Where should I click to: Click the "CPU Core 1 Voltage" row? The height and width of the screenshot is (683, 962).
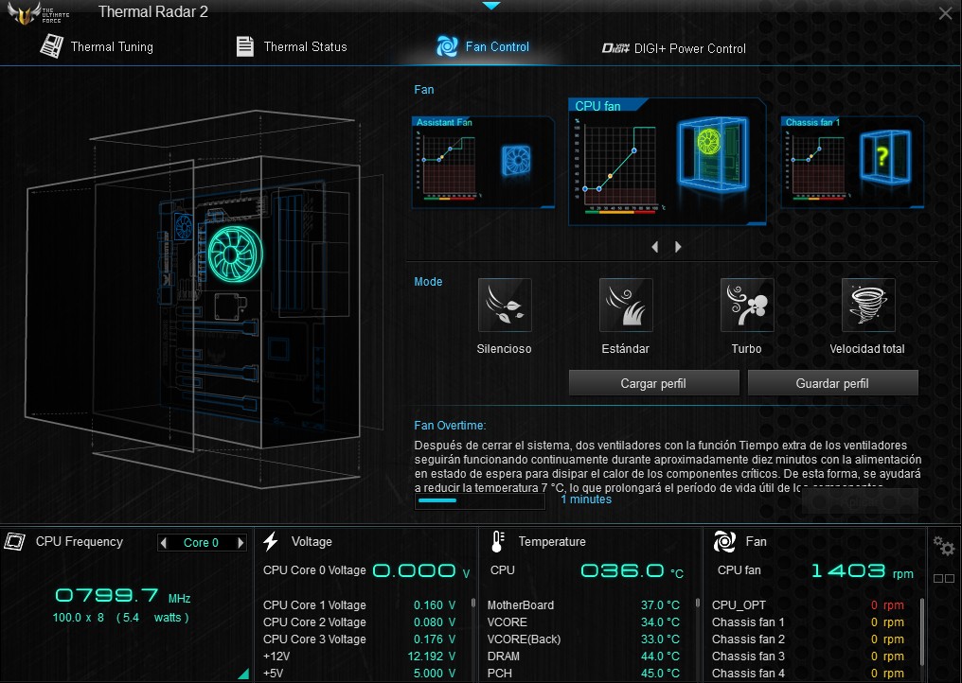360,605
